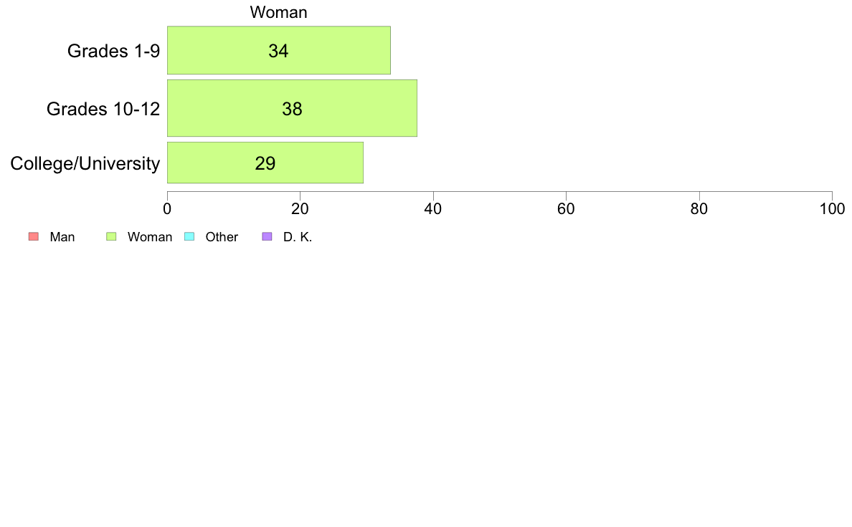
Task: Click the 20 axis tick label
Action: (x=300, y=209)
